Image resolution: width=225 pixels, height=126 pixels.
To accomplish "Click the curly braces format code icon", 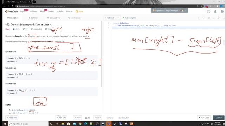I will [204, 18].
